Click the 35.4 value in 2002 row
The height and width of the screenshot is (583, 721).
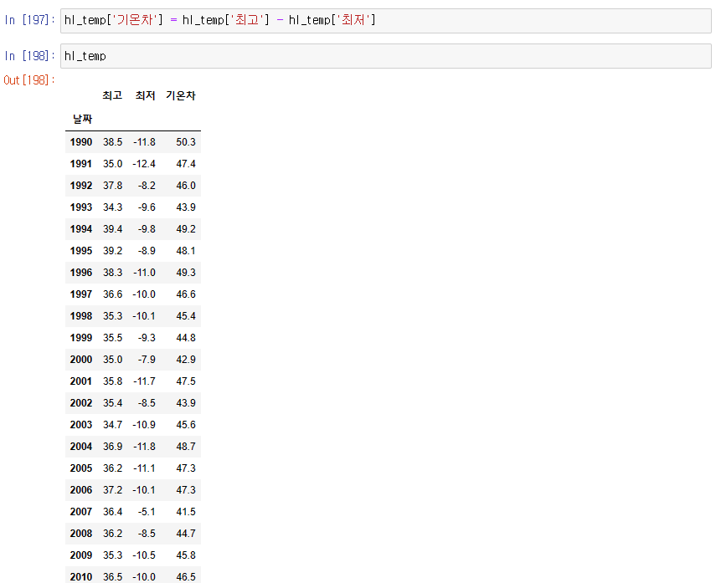pyautogui.click(x=113, y=403)
